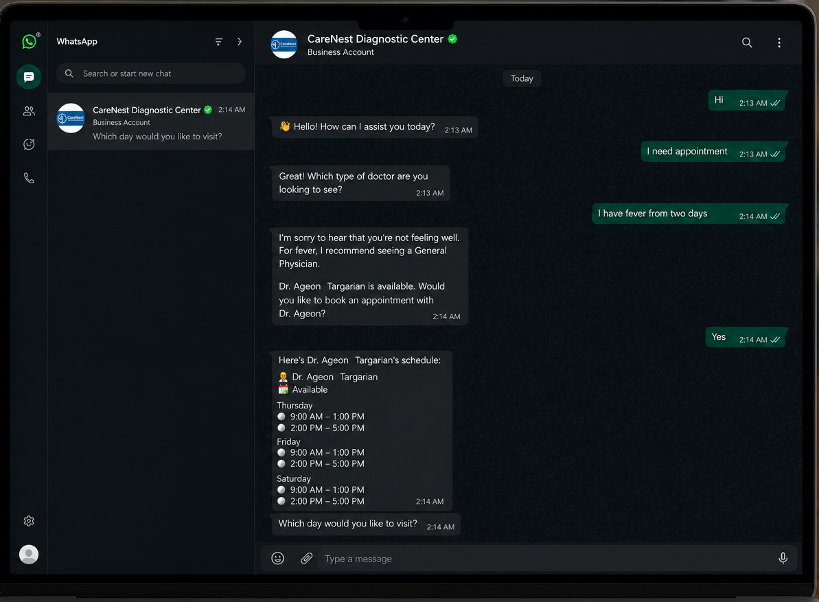Click the WhatsApp logo icon

pos(30,40)
